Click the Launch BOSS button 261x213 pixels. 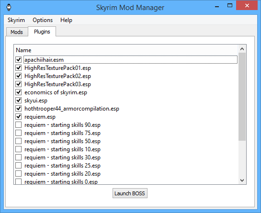click(130, 193)
